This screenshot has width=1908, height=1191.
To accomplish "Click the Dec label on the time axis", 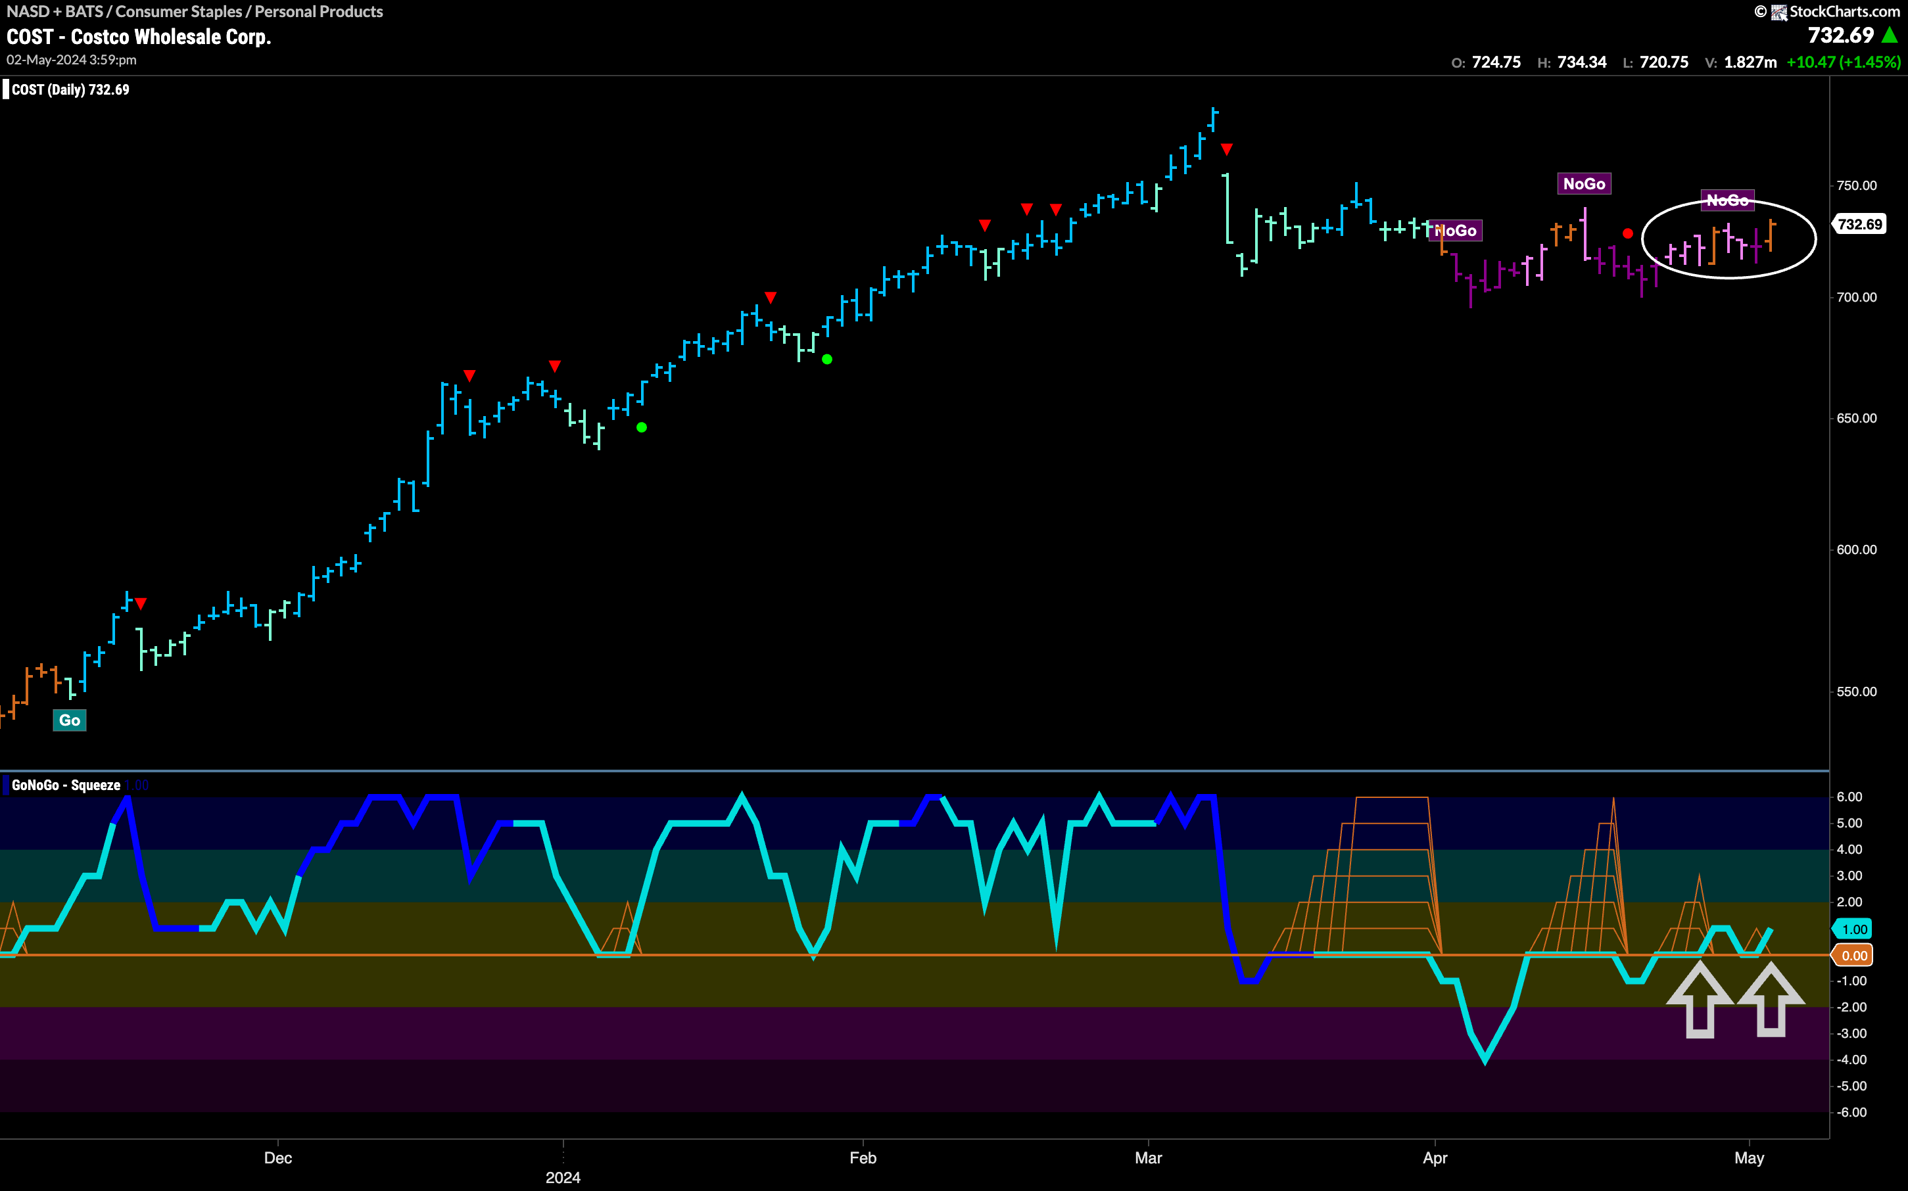I will [x=278, y=1158].
